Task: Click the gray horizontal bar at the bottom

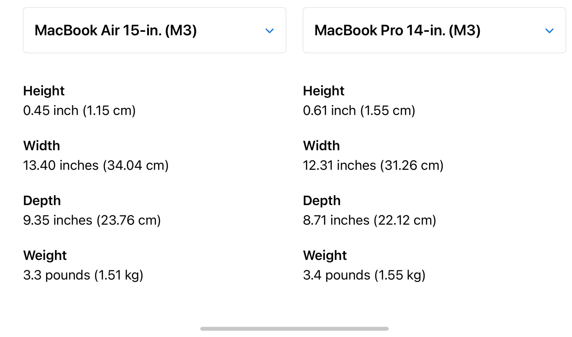Action: point(294,329)
